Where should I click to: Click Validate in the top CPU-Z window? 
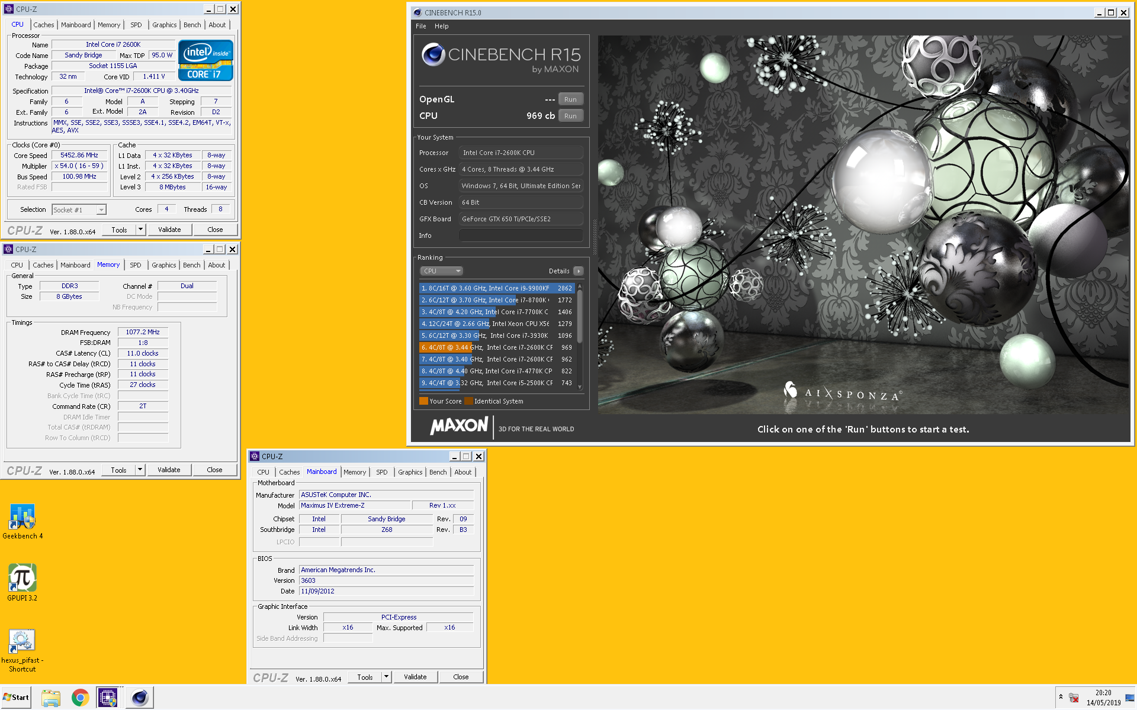click(x=169, y=230)
